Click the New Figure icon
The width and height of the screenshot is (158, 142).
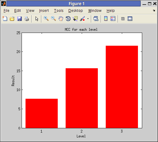[5, 19]
